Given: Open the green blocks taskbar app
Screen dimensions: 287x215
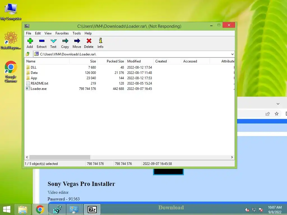Looking at the screenshot, I should (x=57, y=209).
